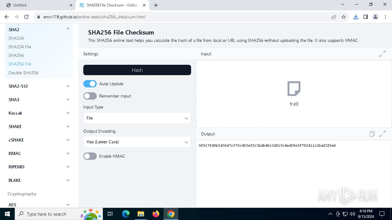Show hidden tray icons chevron
The width and height of the screenshot is (392, 220).
tap(330, 214)
